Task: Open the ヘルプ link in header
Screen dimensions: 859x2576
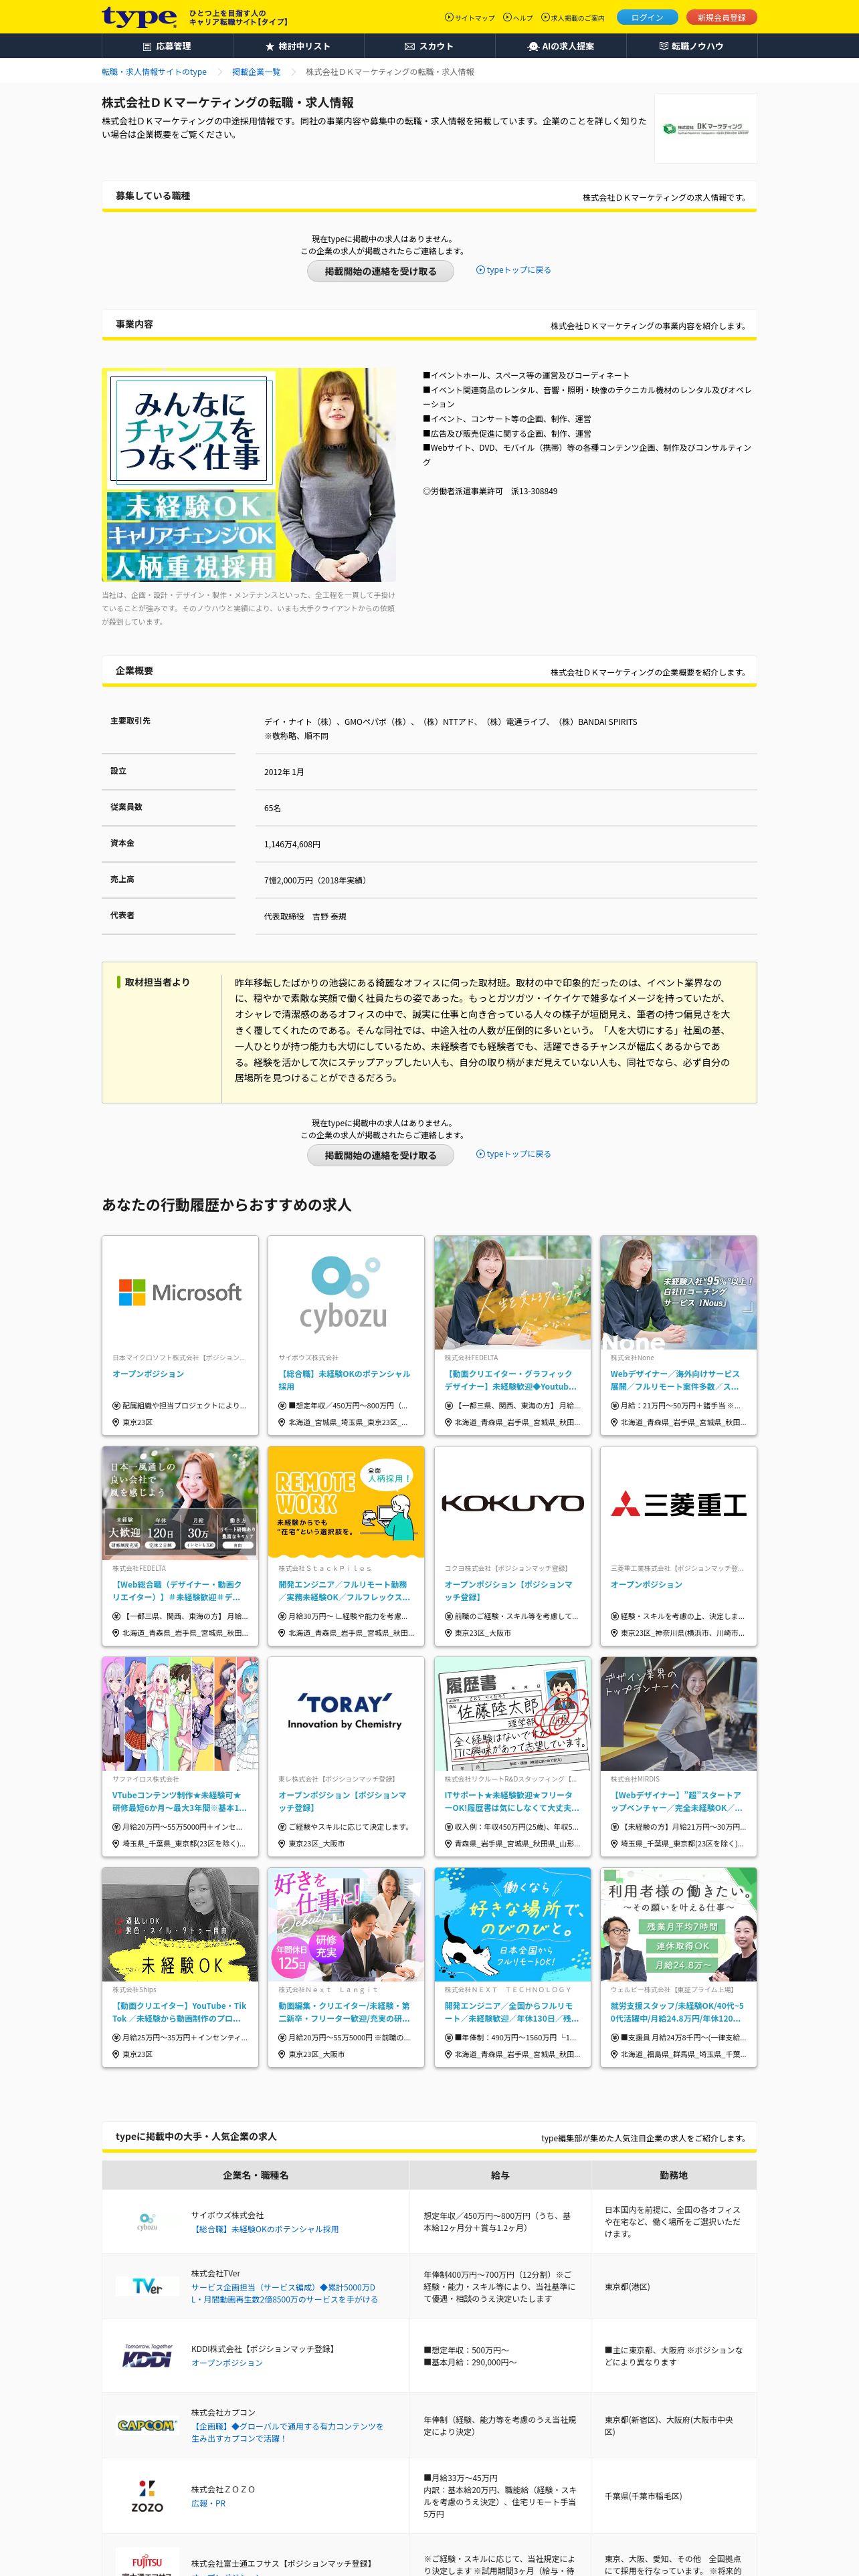Action: tap(518, 18)
